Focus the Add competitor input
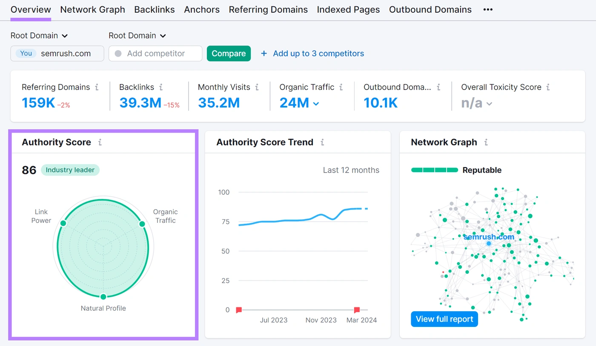Screen dimensions: 596x346 (x=155, y=54)
